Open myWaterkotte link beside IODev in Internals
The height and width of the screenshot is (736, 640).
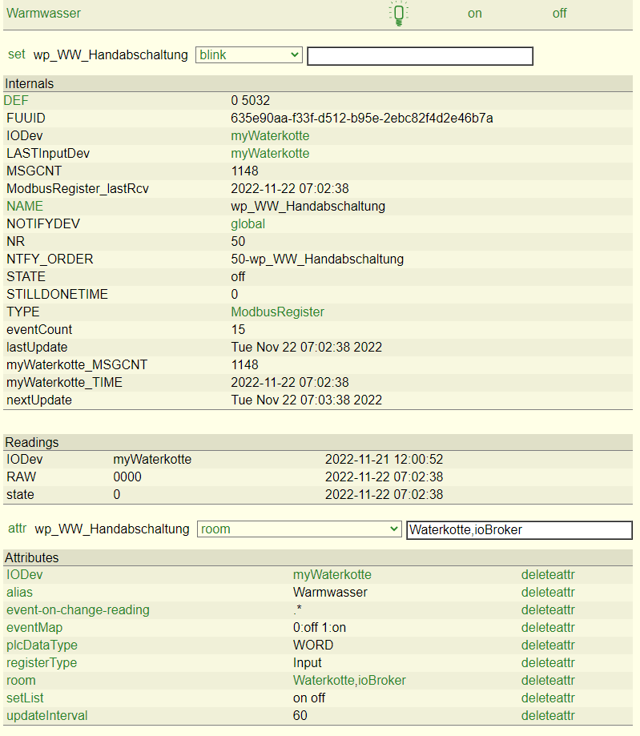pyautogui.click(x=270, y=136)
